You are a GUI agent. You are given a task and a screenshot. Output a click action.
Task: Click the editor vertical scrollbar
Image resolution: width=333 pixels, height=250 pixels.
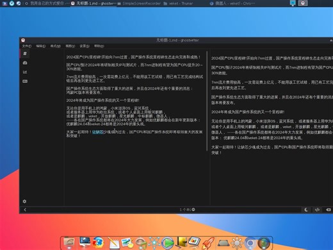[207, 101]
